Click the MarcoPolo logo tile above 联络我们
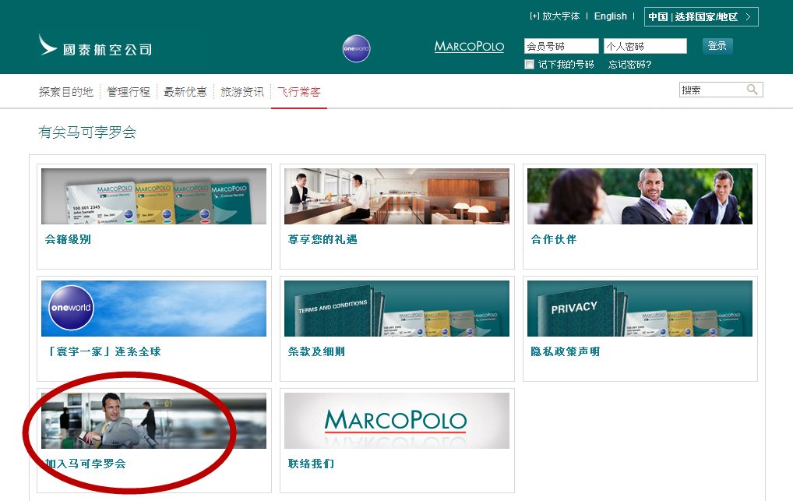The image size is (793, 501). [x=396, y=419]
